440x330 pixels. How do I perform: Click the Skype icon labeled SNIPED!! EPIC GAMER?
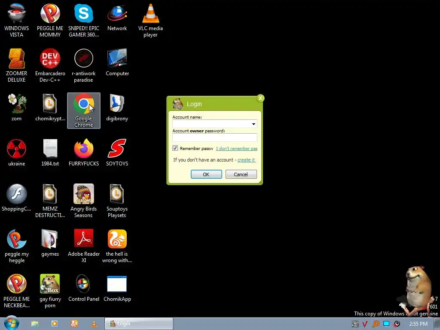84,20
